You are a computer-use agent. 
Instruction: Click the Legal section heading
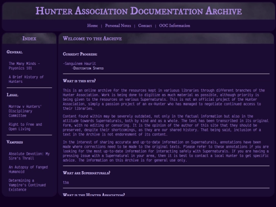pyautogui.click(x=12, y=95)
